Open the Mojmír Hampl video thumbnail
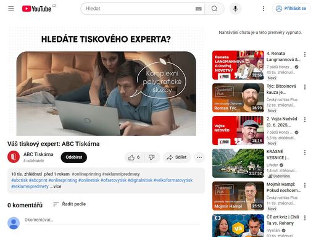Screen dimensions: 316x237 [x=238, y=196]
